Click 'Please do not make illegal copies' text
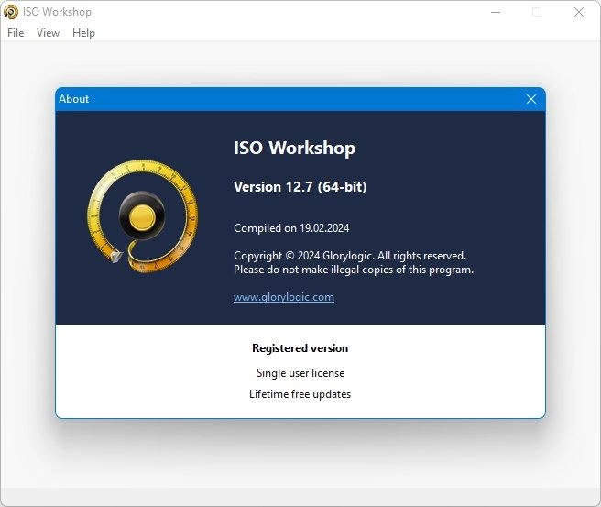Image resolution: width=601 pixels, height=507 pixels. coord(354,270)
